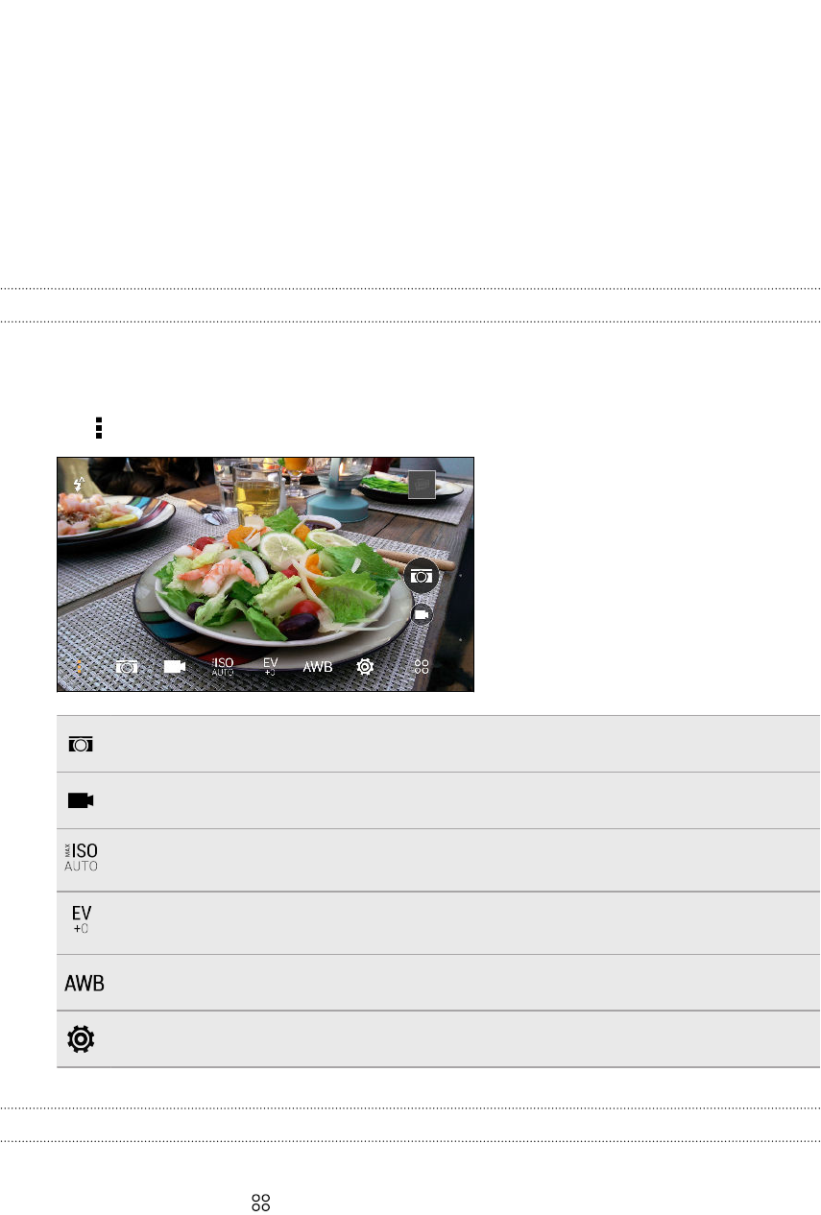
Task: Tap the orange three-dot menu in viewfinder
Action: 79,666
